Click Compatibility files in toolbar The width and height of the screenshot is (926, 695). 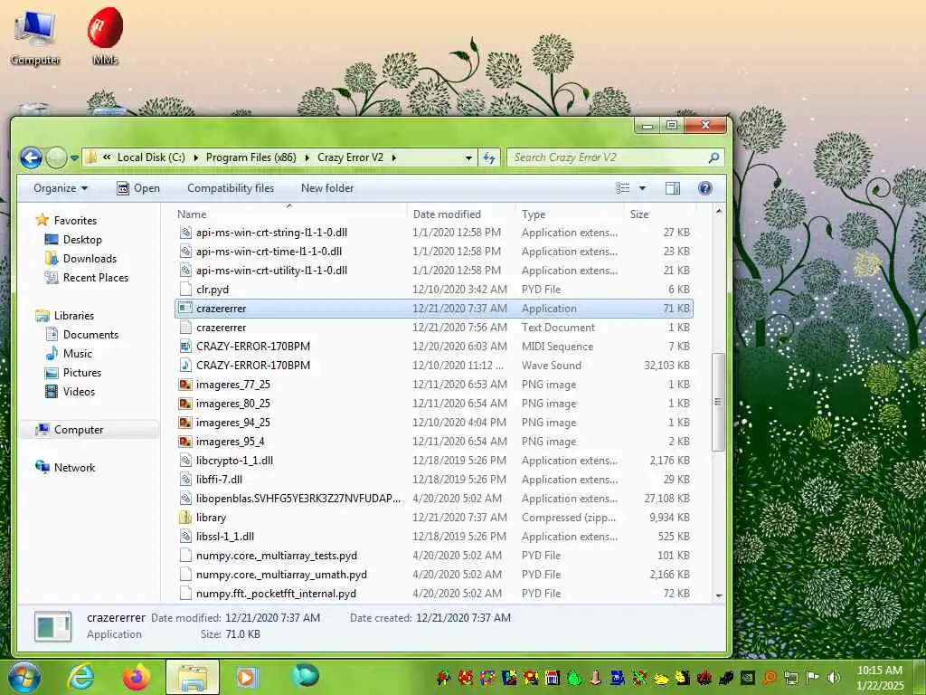tap(231, 188)
